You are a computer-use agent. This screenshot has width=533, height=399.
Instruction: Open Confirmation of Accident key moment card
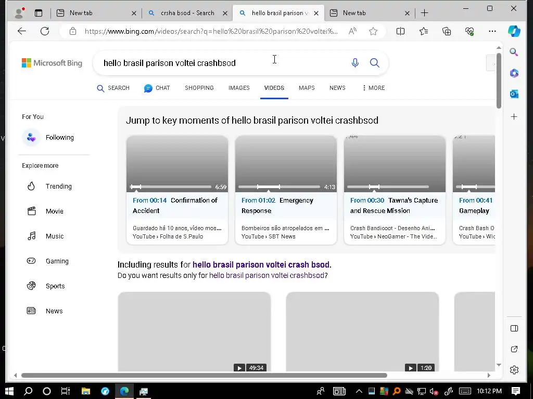[177, 190]
